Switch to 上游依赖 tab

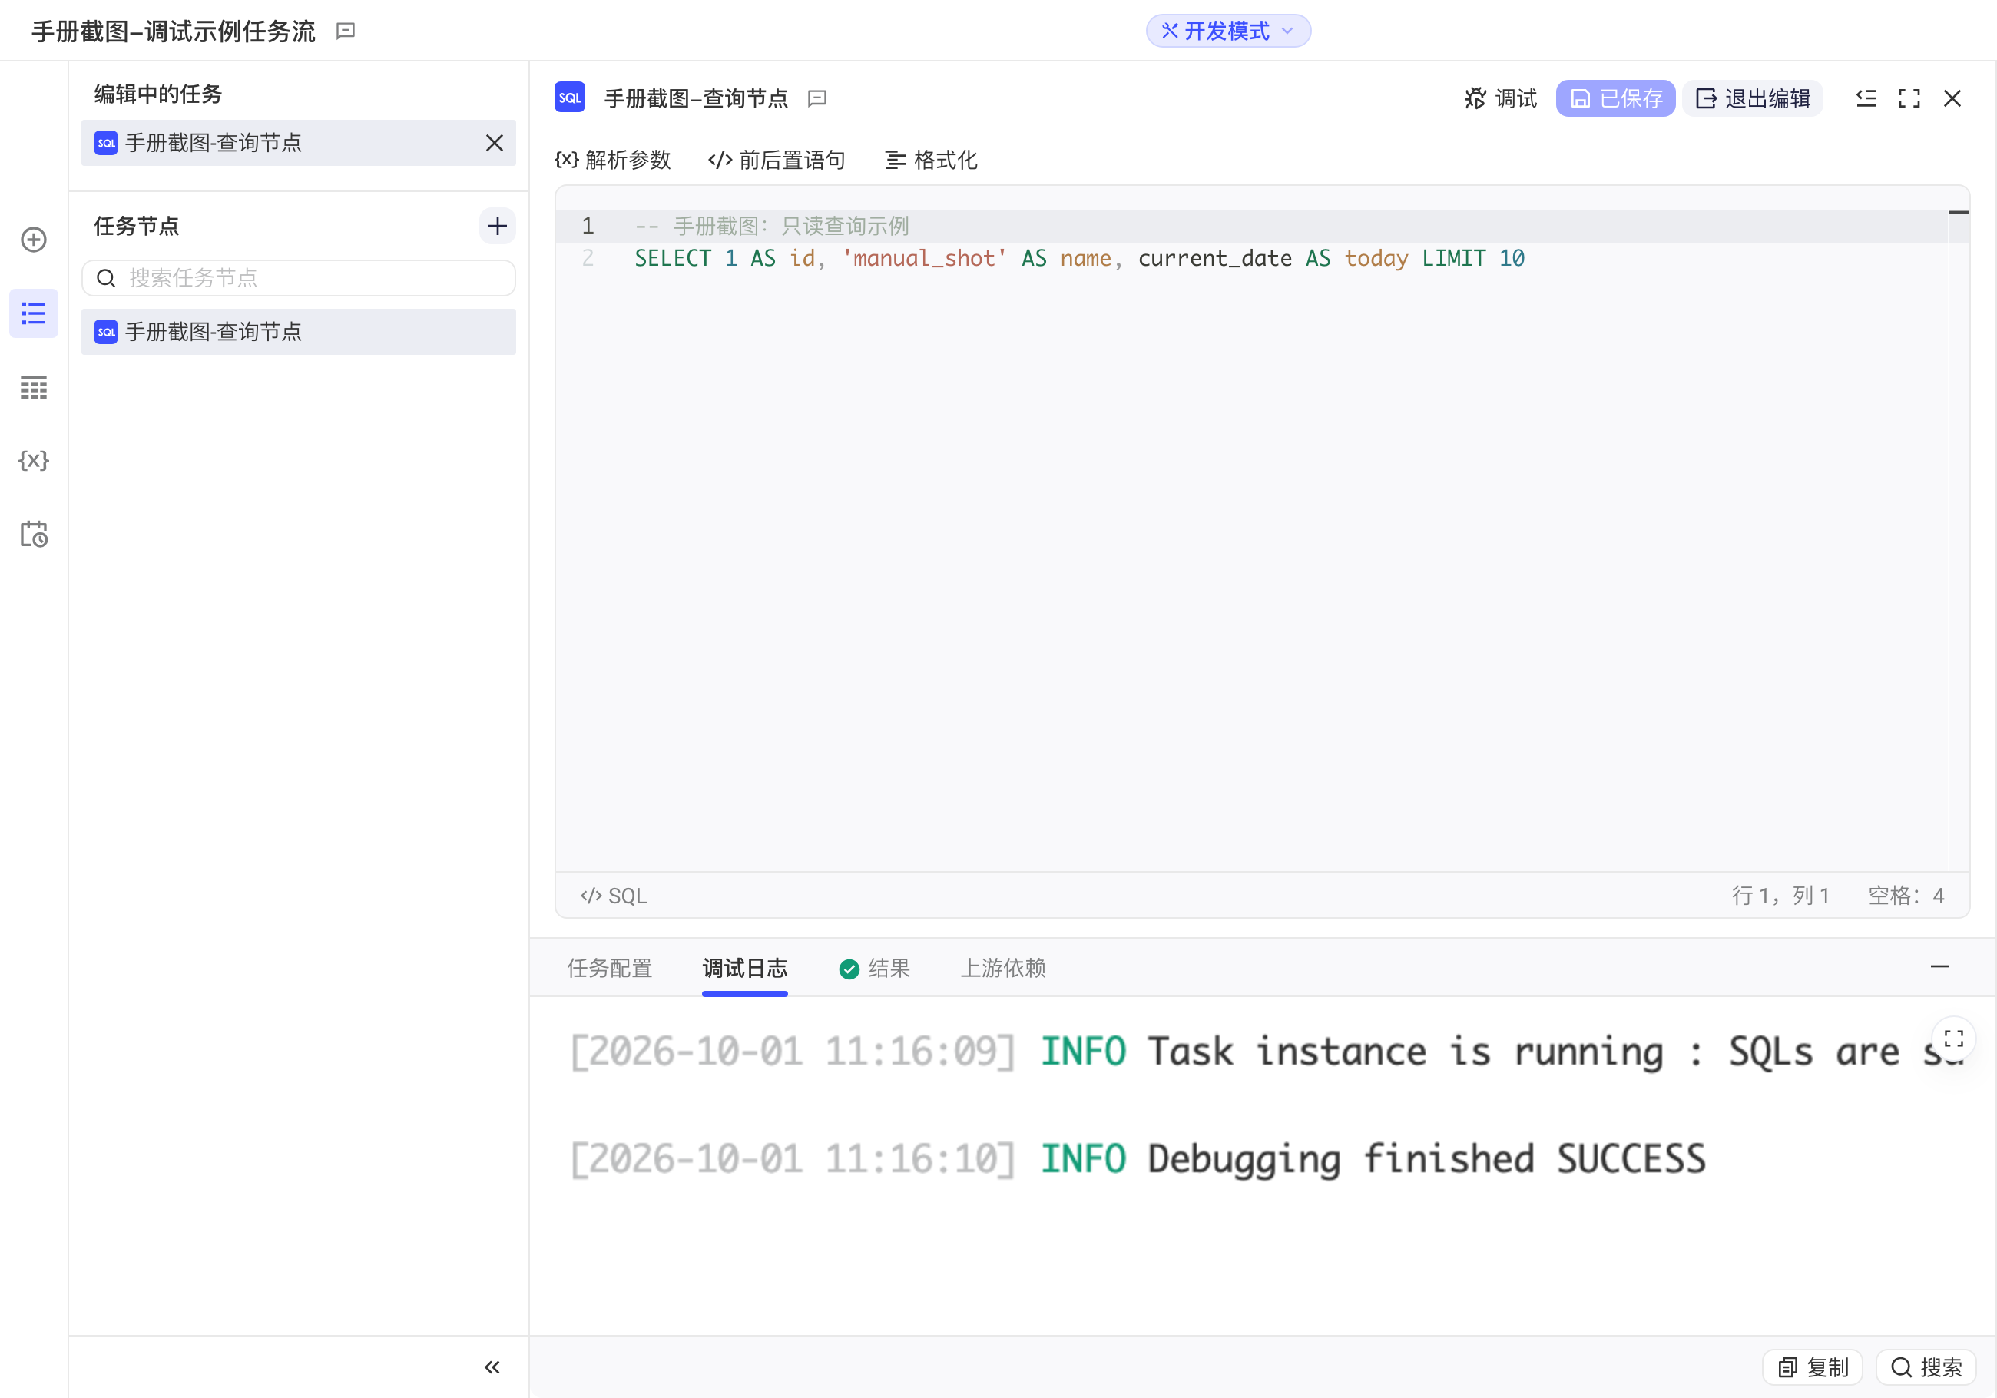pos(1003,969)
